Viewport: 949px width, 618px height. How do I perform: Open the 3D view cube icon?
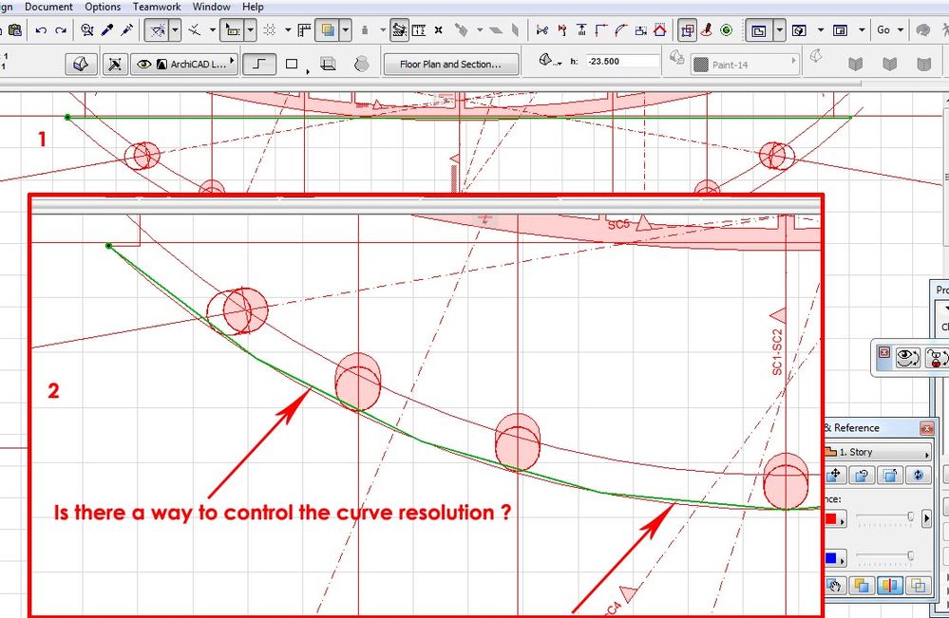[80, 63]
